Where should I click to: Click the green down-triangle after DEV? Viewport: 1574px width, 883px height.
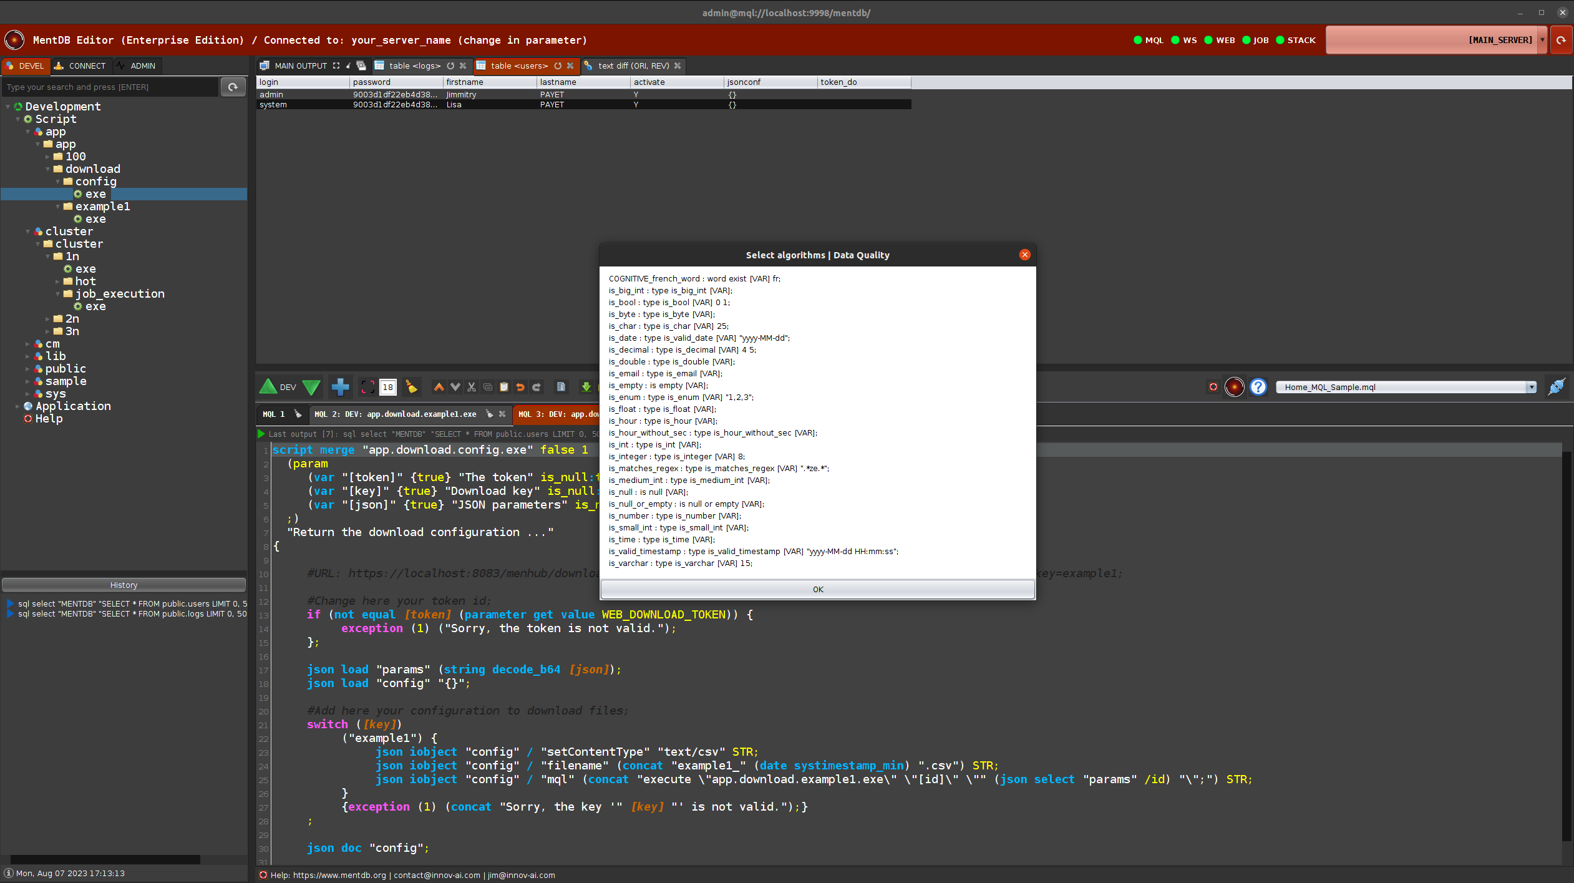click(311, 387)
